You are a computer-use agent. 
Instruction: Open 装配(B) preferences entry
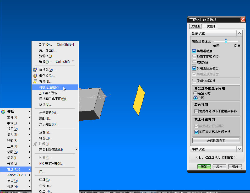(x=55, y=118)
